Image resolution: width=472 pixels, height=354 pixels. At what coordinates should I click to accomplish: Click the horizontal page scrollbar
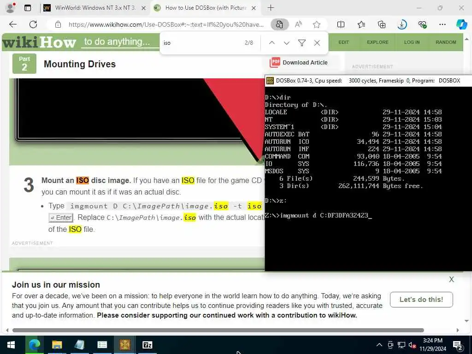coord(218,330)
